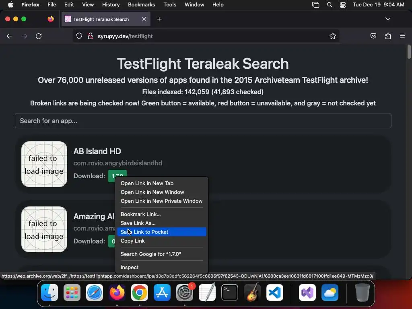The image size is (412, 309).
Task: Click the AB Island HD app icon thumbnail
Action: pos(44,164)
